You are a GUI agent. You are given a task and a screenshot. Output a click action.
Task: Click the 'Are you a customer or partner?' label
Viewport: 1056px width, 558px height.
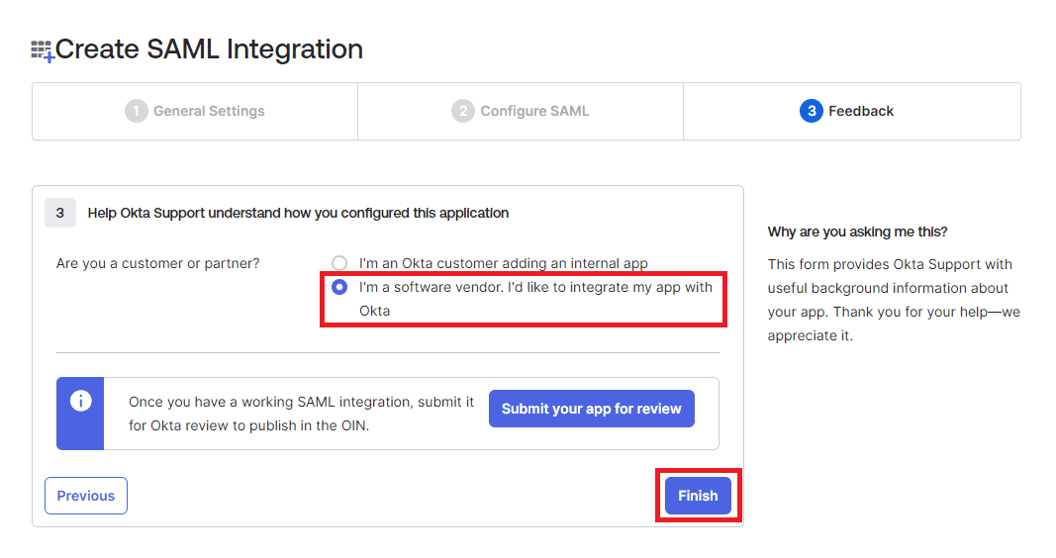point(157,263)
